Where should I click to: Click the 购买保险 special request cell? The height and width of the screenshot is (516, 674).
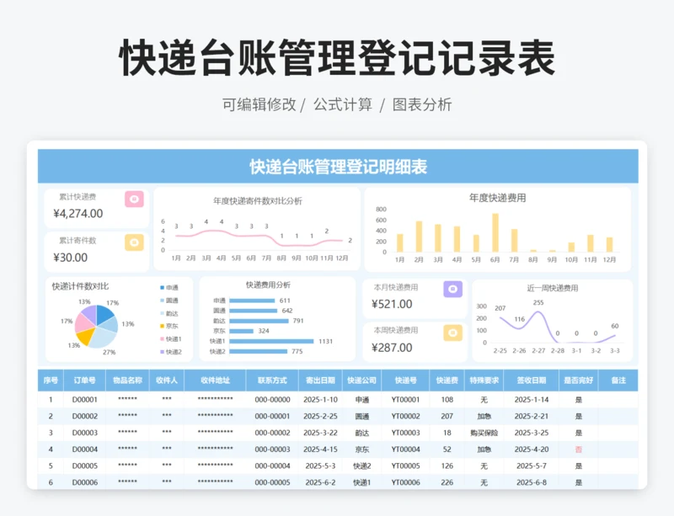pos(484,433)
